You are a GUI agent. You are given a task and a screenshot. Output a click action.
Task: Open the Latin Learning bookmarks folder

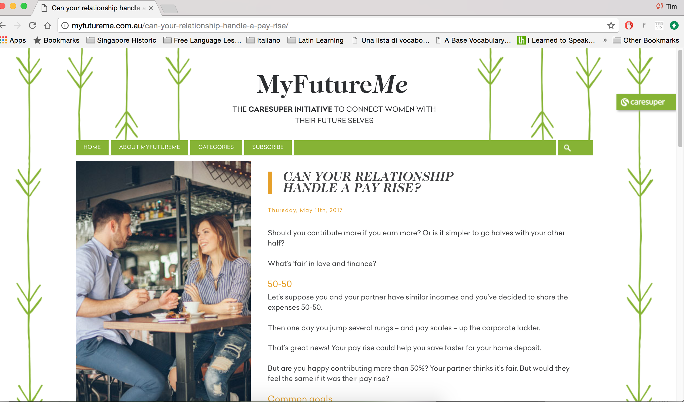click(316, 40)
